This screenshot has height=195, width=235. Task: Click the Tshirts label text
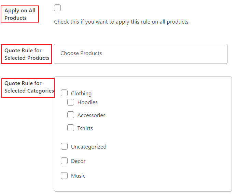click(x=85, y=128)
